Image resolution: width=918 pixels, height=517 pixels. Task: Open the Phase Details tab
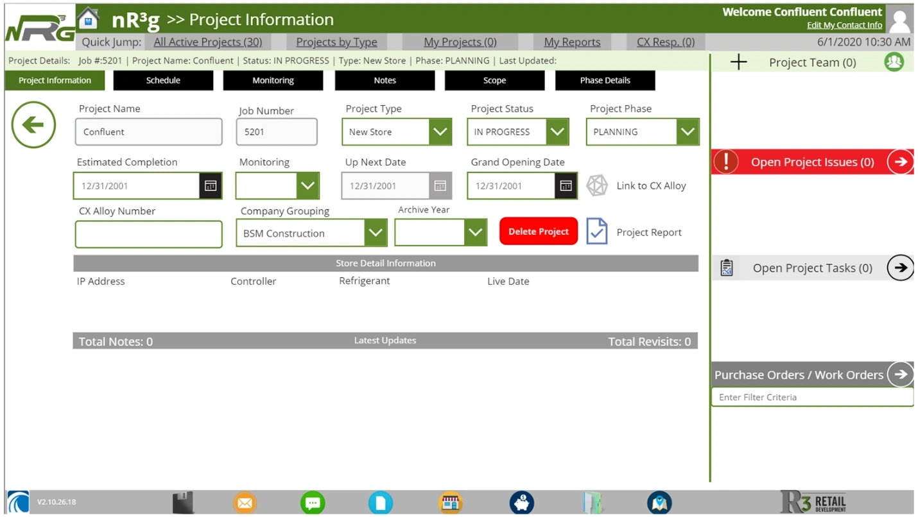pos(604,80)
